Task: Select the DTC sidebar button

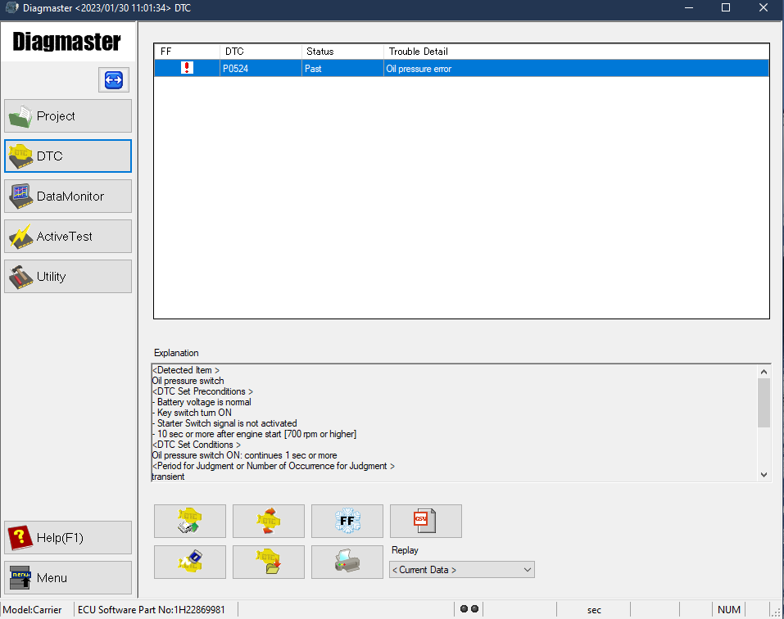Action: (x=68, y=156)
